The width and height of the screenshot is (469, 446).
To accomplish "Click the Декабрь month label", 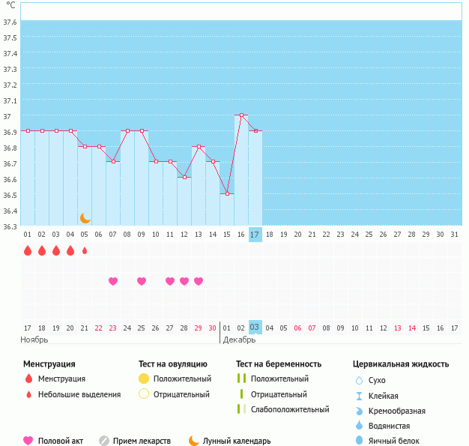I will click(x=239, y=340).
